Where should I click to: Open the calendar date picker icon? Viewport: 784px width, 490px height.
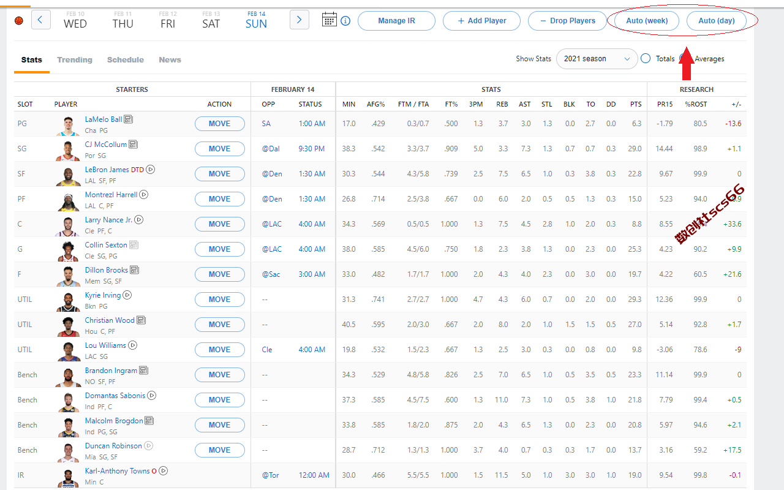(x=329, y=20)
